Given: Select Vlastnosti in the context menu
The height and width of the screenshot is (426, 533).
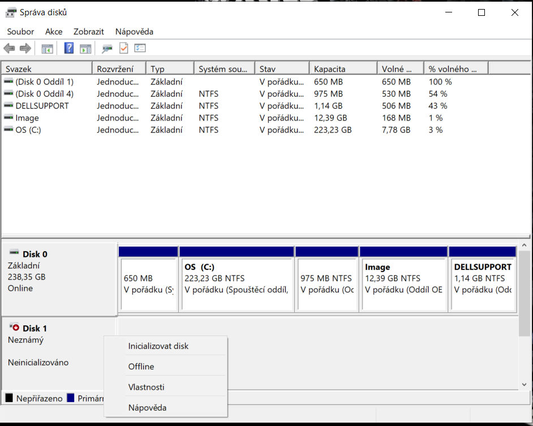Looking at the screenshot, I should [147, 387].
